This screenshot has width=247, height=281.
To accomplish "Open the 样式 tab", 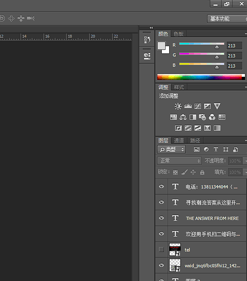I will pyautogui.click(x=179, y=87).
